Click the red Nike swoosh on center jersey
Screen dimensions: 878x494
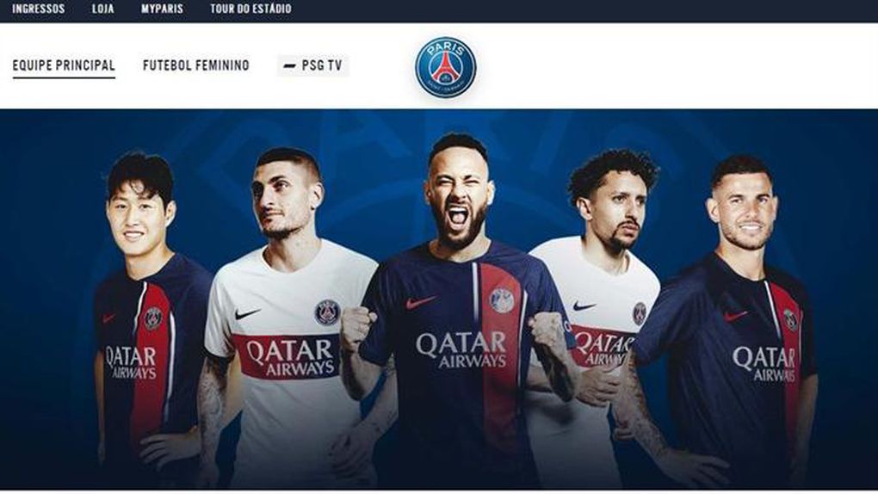pos(419,302)
